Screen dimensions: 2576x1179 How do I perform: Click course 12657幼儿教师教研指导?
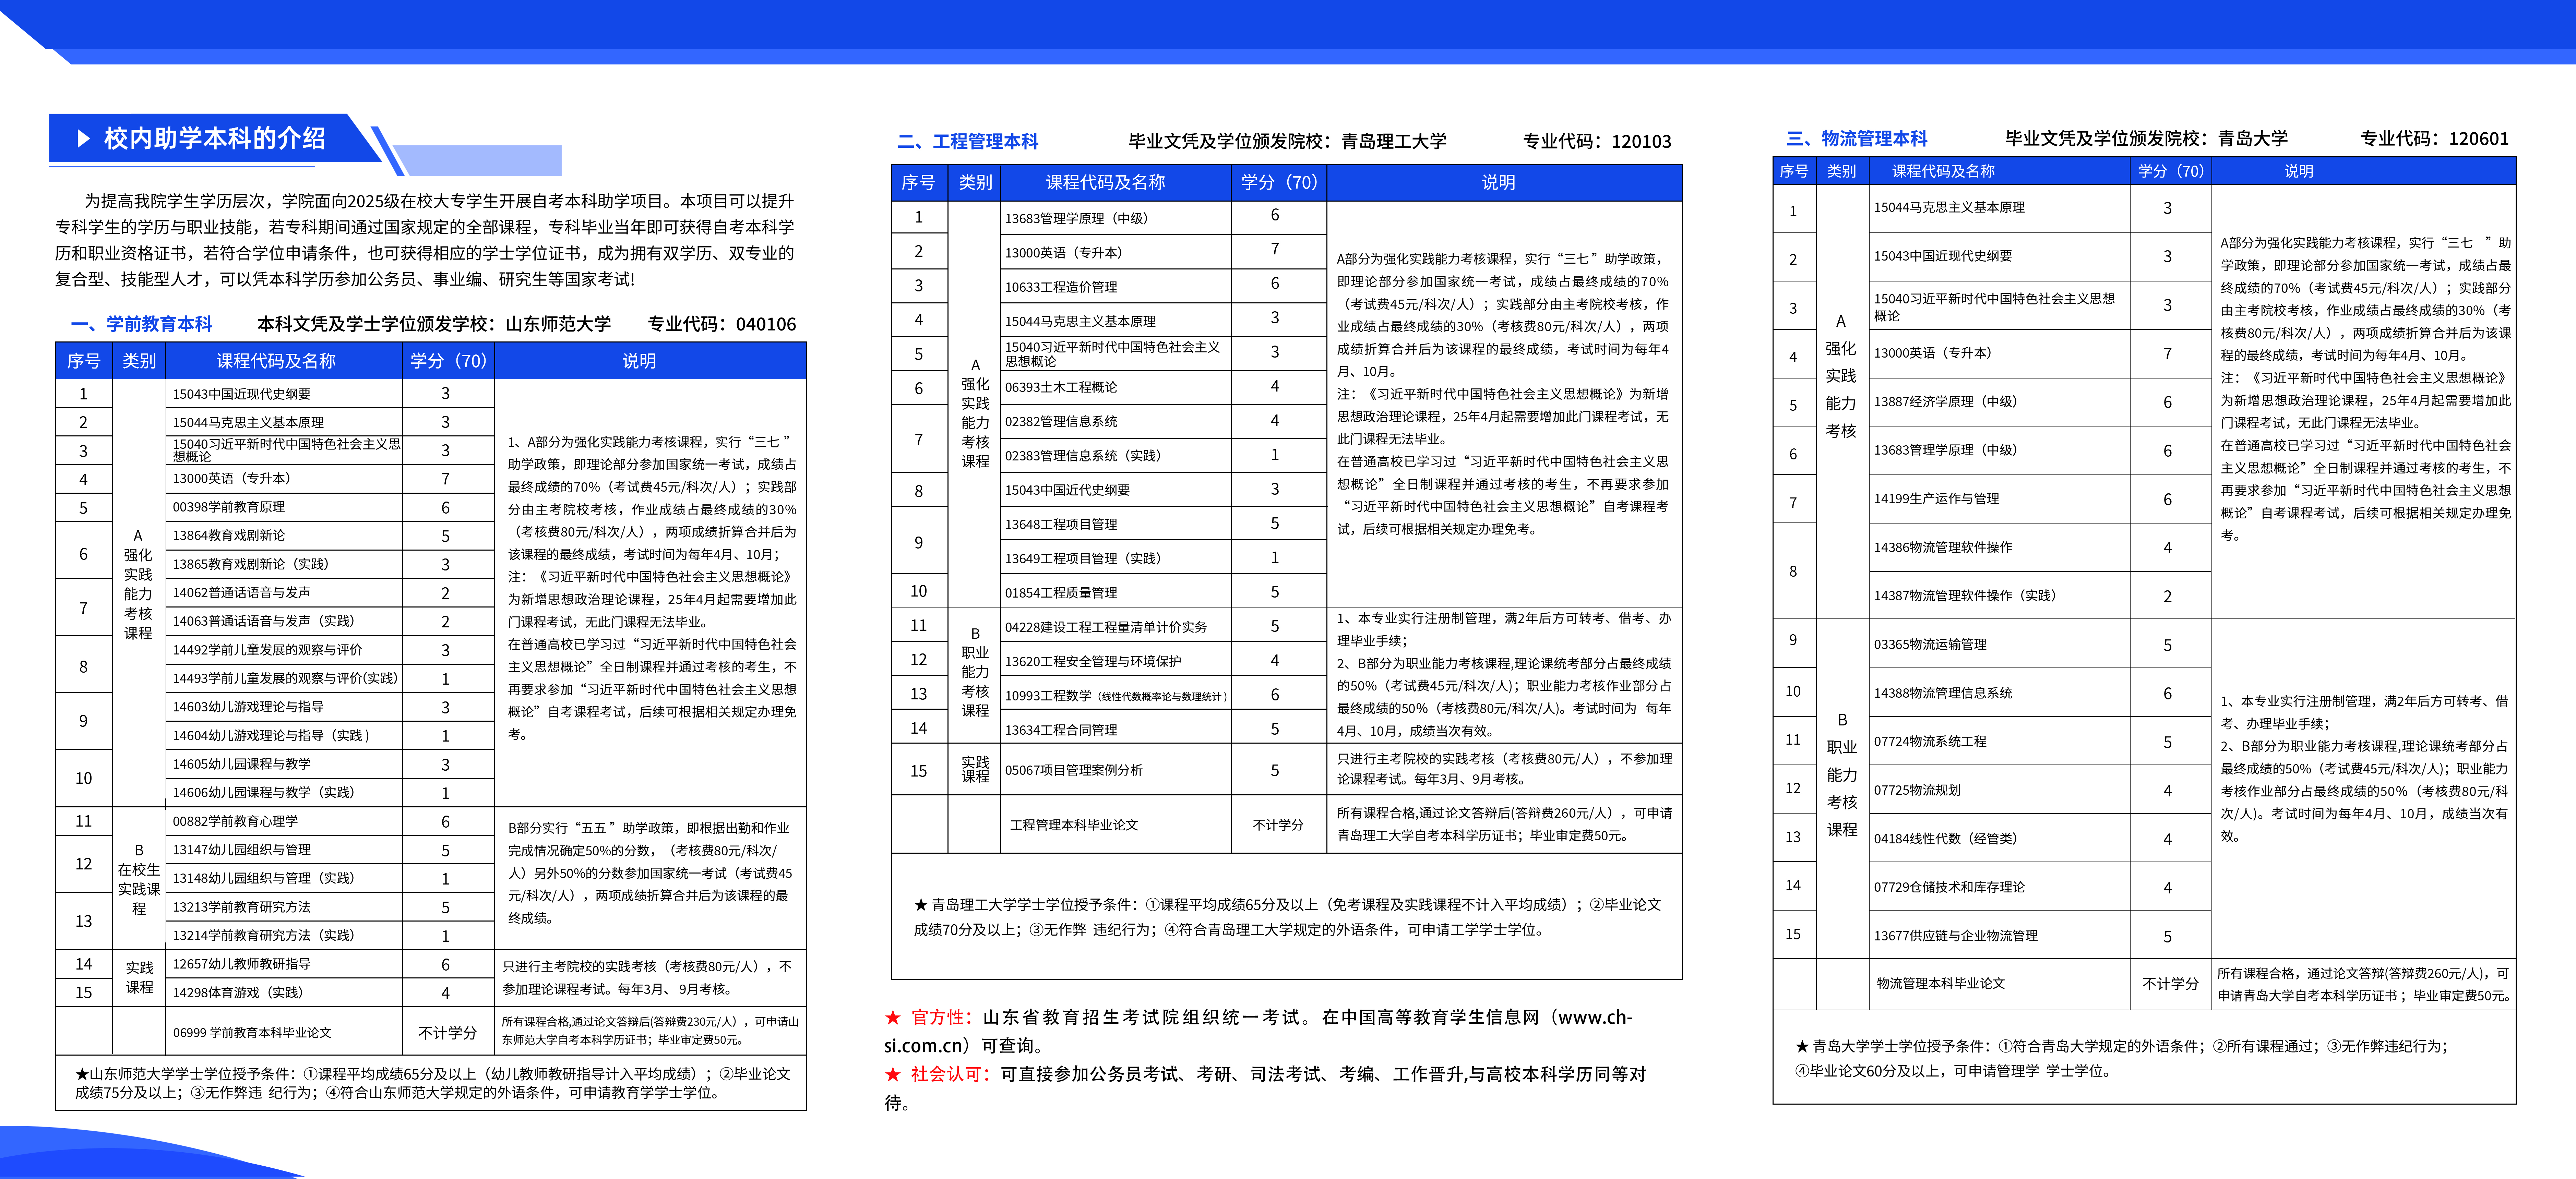point(242,964)
